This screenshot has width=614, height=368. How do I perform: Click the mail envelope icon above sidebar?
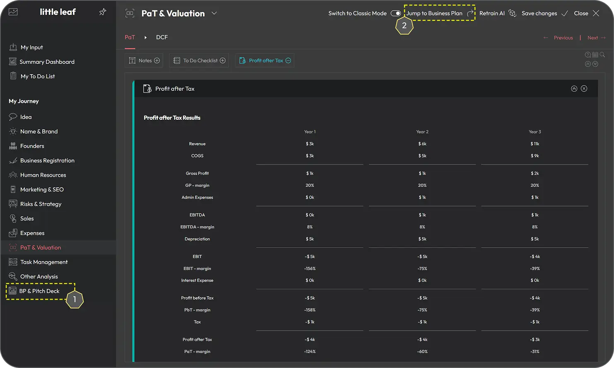pos(13,12)
